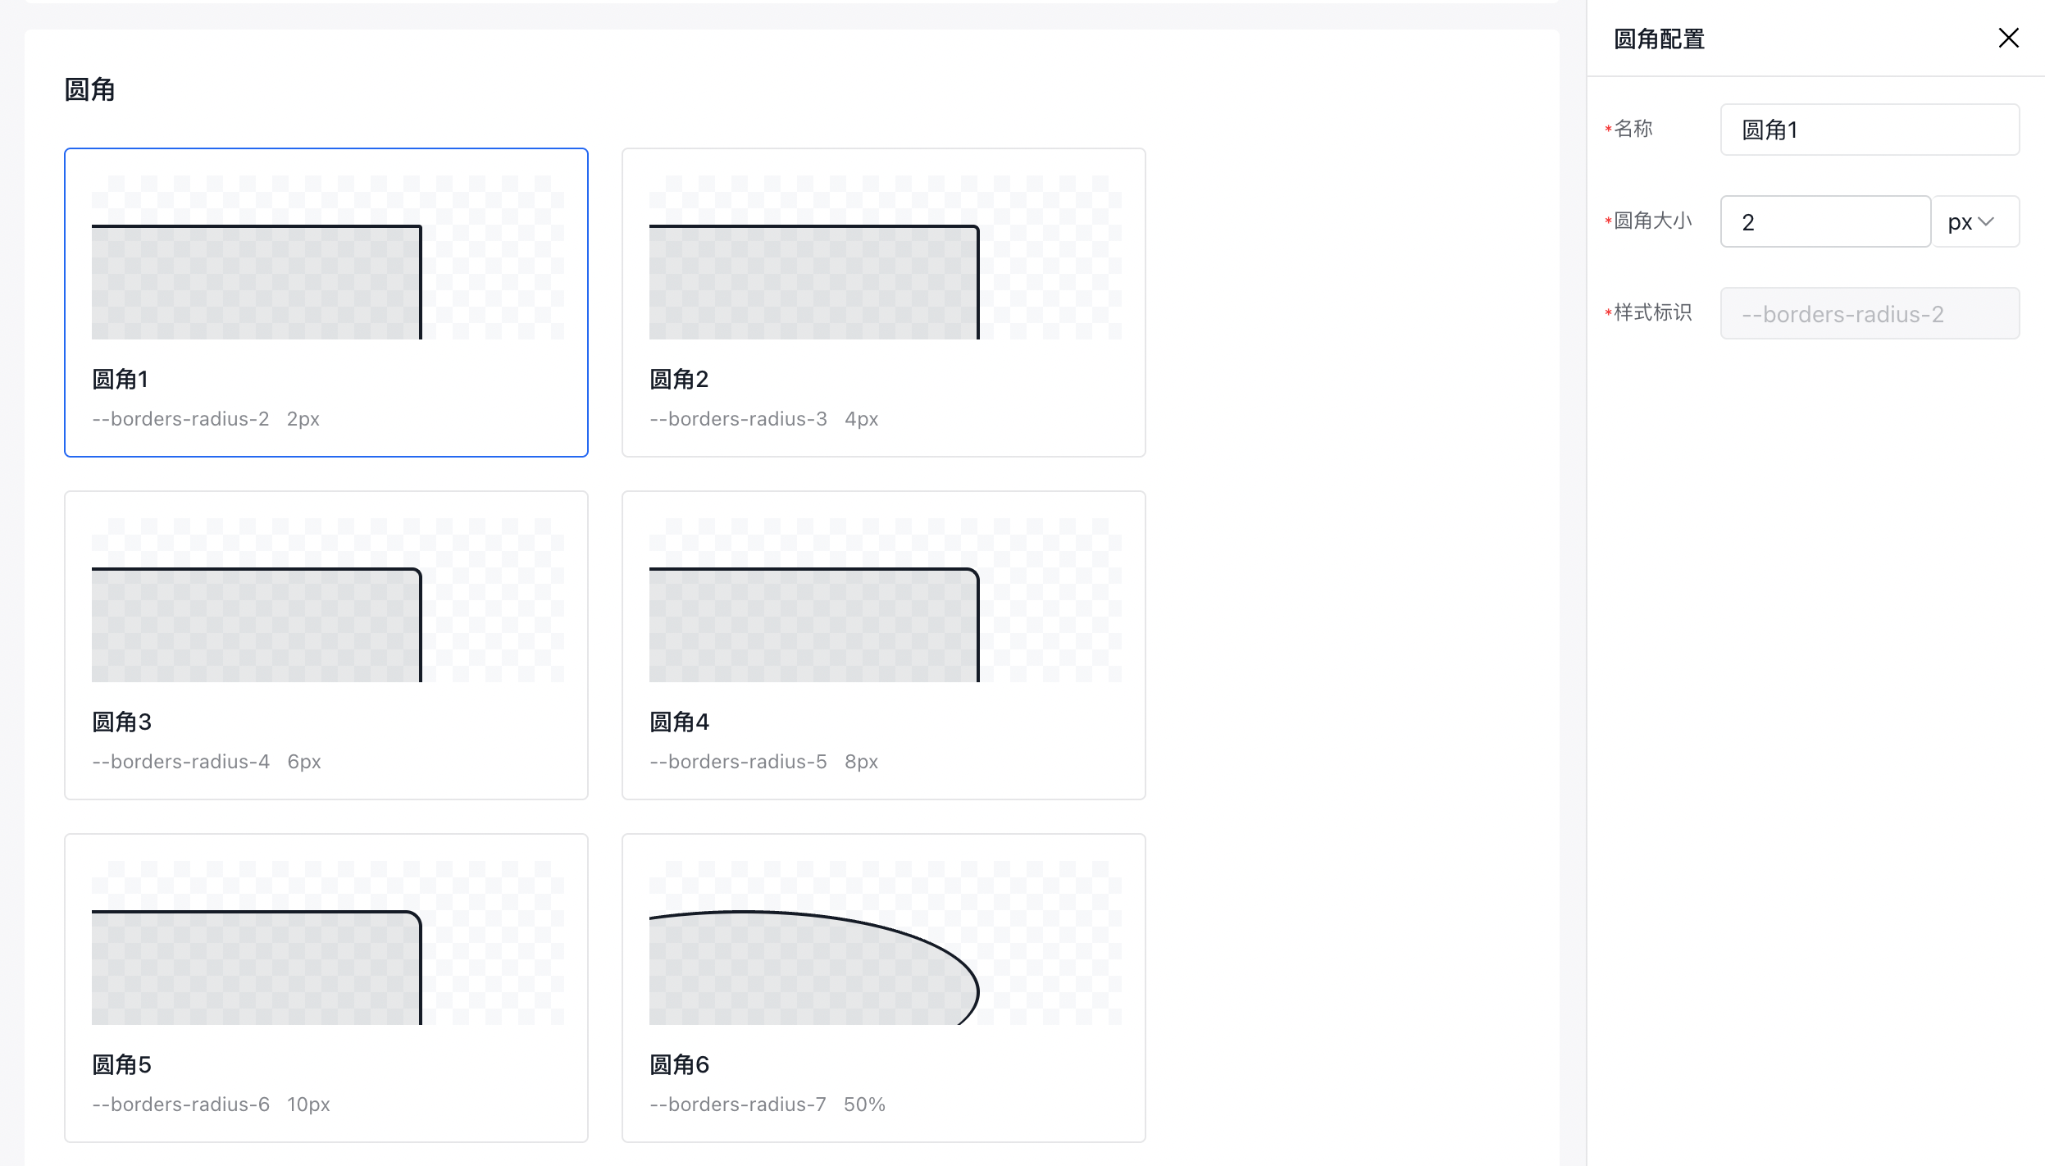Close the 圆角配置 panel

pos(2008,38)
